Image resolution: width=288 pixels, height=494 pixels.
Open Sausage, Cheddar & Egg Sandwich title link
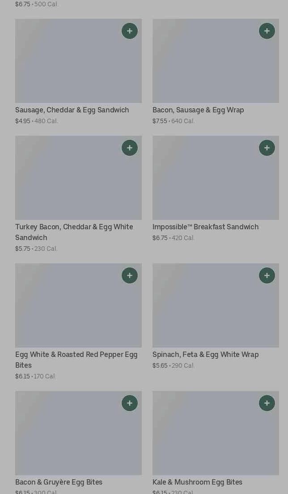click(x=72, y=110)
